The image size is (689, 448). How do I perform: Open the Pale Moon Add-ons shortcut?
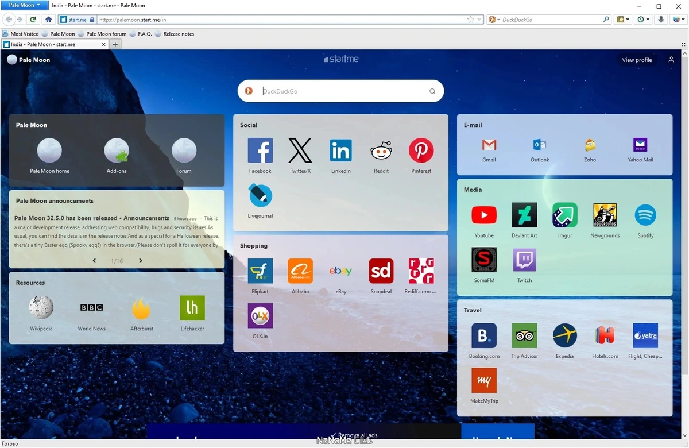pos(117,150)
